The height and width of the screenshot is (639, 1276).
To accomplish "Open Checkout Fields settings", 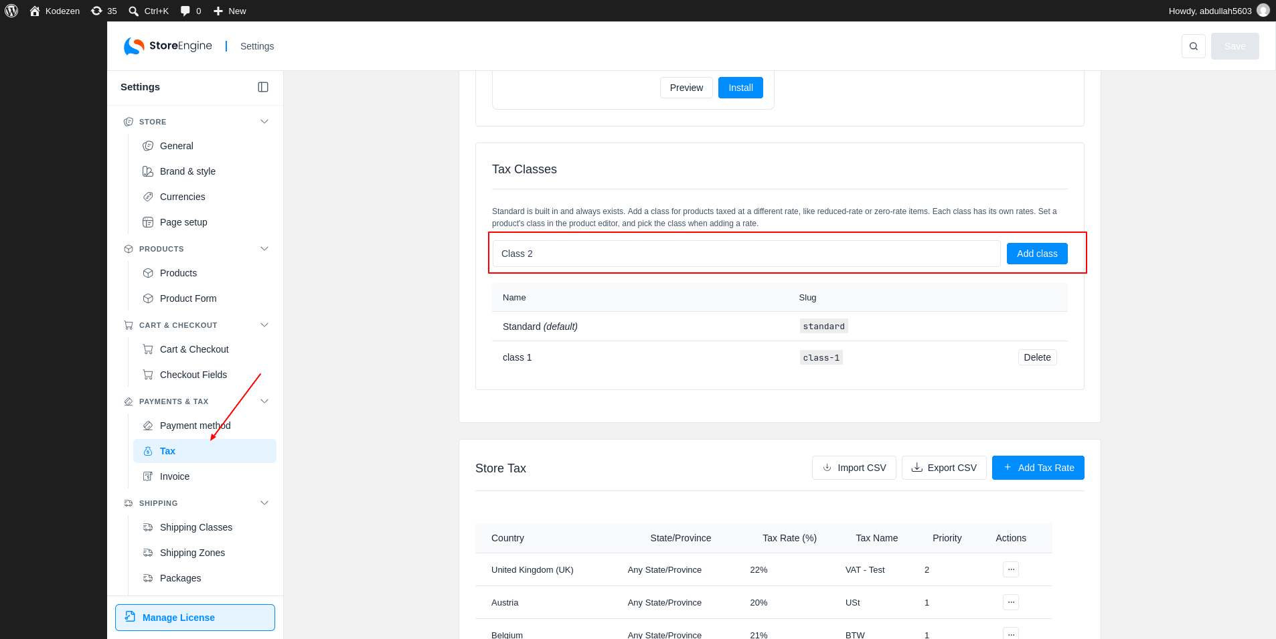I will tap(205, 375).
